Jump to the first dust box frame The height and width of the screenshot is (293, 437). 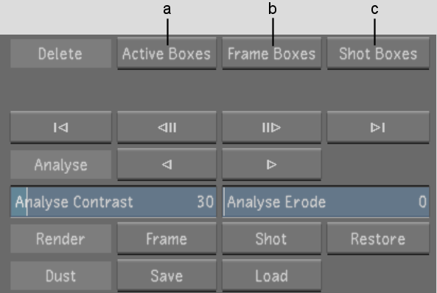[x=60, y=127]
